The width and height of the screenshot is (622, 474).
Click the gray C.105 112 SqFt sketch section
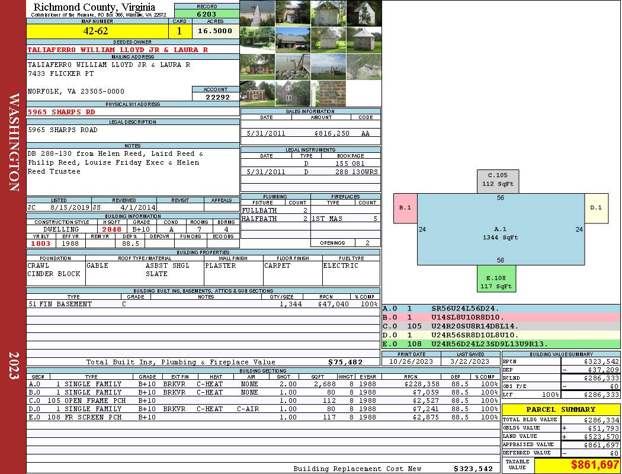(x=498, y=181)
